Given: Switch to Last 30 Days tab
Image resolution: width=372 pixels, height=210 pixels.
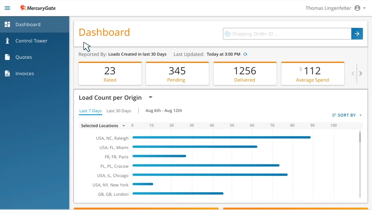Looking at the screenshot, I should click(x=119, y=111).
